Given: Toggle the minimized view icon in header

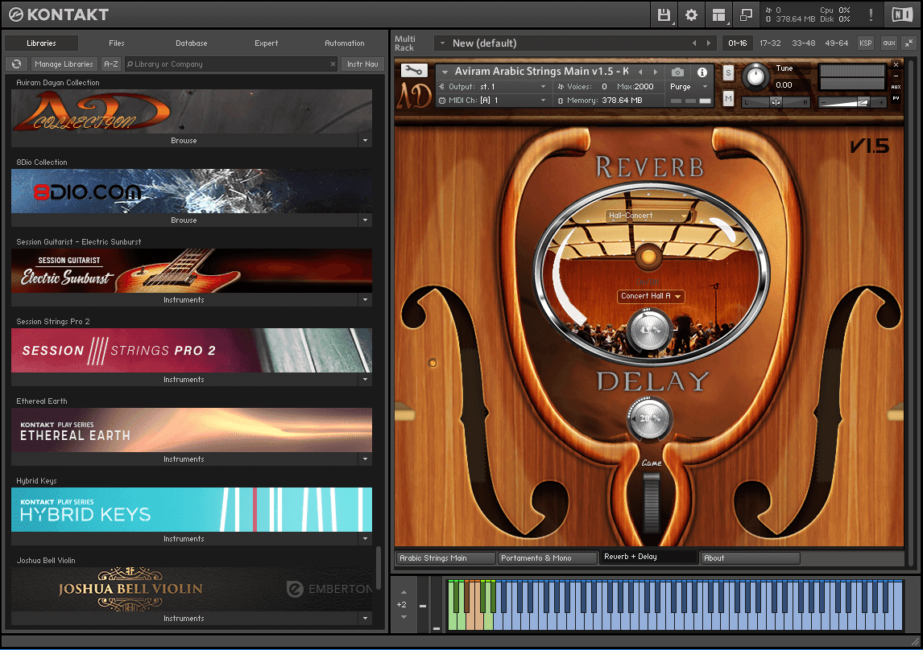Looking at the screenshot, I should point(746,14).
